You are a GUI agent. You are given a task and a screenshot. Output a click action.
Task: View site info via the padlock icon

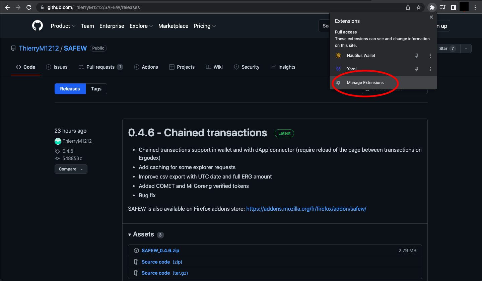click(42, 7)
